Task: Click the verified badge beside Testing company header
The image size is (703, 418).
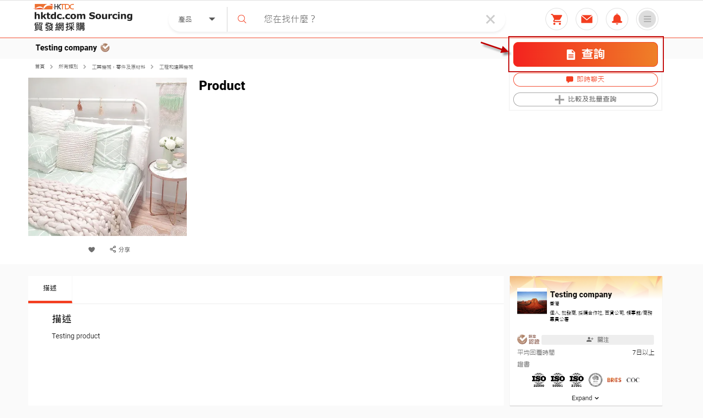Action: [x=105, y=47]
